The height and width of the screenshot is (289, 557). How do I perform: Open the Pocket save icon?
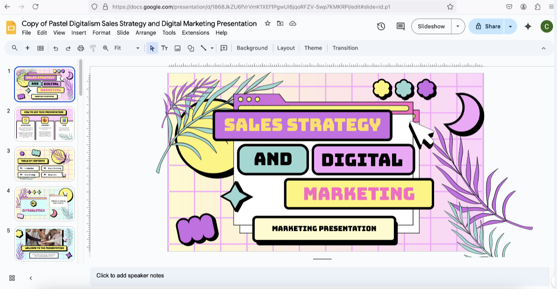click(509, 7)
